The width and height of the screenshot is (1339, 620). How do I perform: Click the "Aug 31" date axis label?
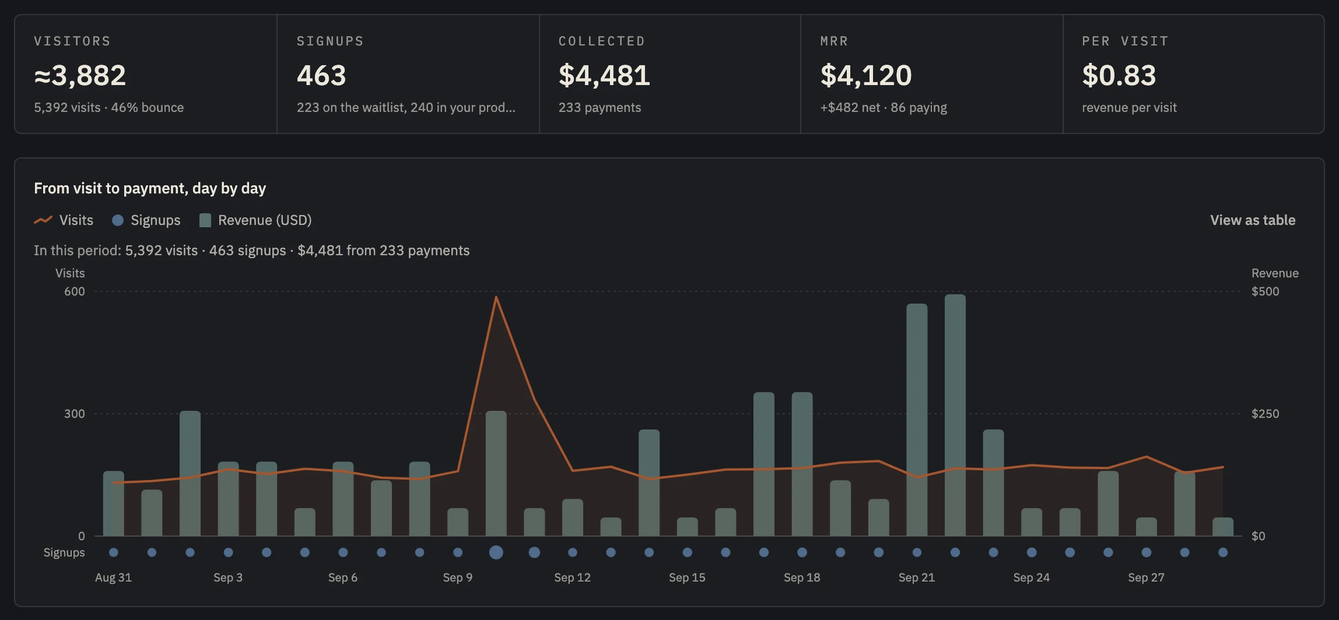click(114, 577)
